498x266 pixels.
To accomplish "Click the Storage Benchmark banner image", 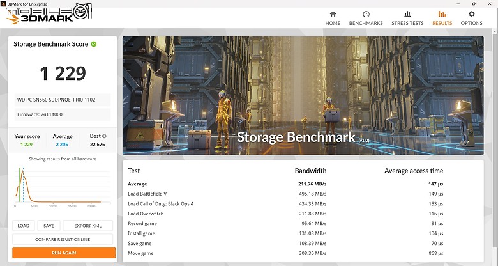I will point(303,95).
